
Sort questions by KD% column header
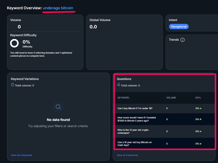(198, 98)
